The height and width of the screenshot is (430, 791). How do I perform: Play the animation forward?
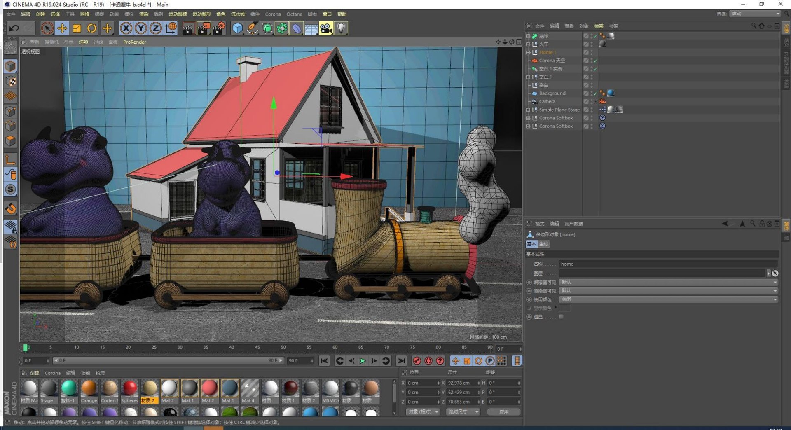pos(363,361)
